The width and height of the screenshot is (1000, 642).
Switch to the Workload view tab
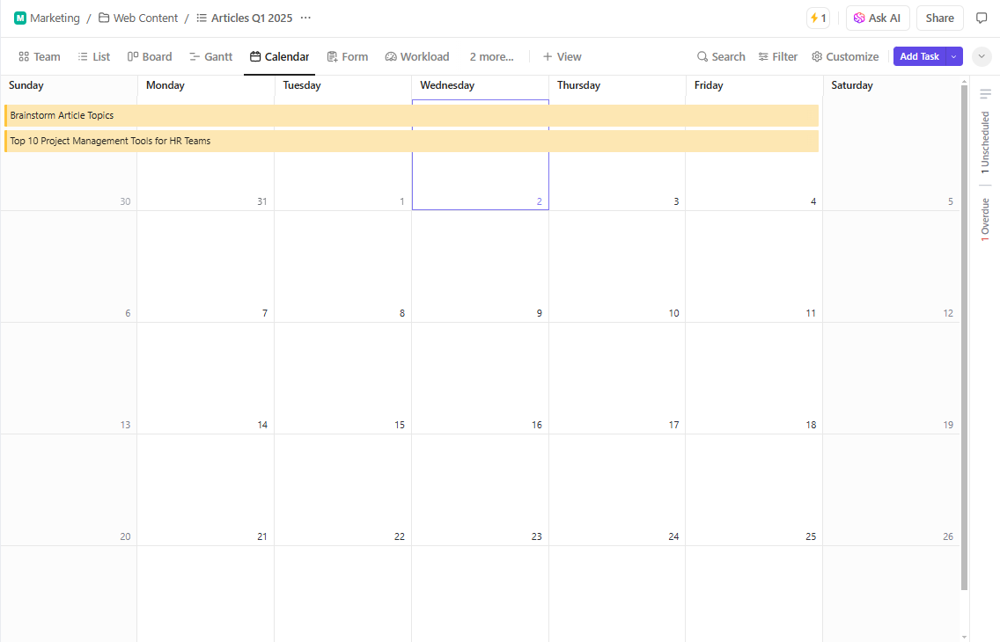tap(417, 56)
